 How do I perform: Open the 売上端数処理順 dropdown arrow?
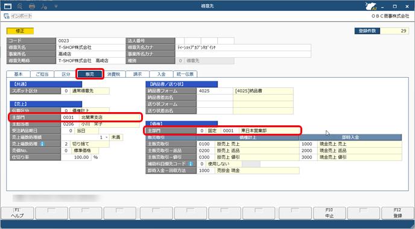coord(106,137)
